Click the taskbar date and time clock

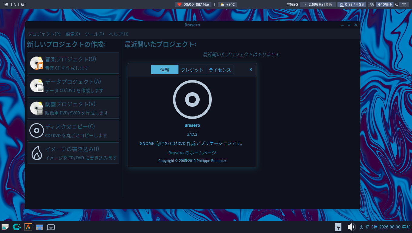(x=385, y=227)
